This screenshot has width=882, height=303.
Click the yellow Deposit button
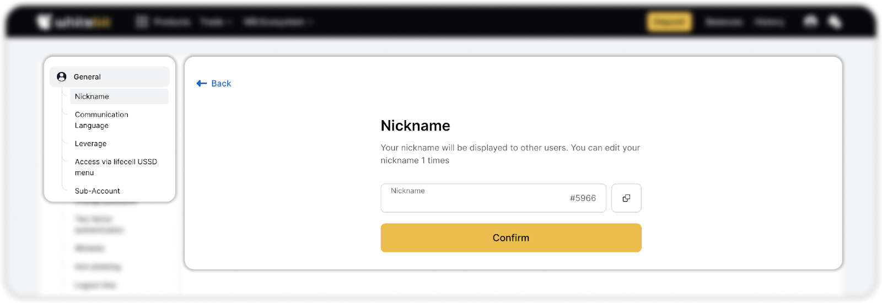[669, 22]
